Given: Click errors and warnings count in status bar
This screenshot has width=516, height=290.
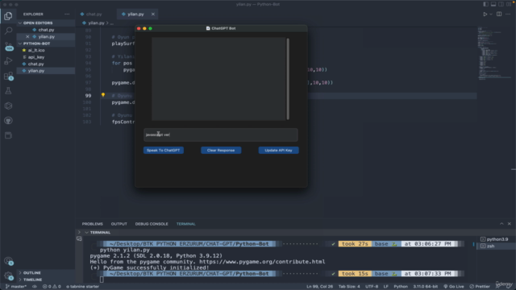Looking at the screenshot, I should point(52,287).
